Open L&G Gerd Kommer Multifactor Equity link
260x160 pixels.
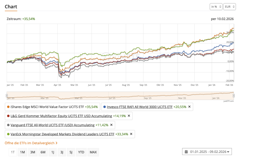[x=61, y=116]
